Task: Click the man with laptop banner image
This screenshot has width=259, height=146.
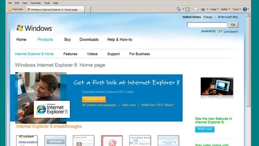Action: [x=41, y=98]
